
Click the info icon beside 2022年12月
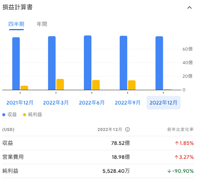[x=127, y=129]
